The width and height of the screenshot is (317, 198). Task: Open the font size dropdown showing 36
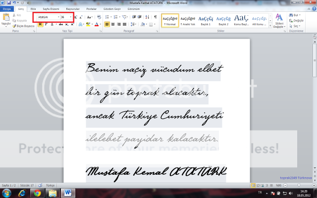click(70, 17)
